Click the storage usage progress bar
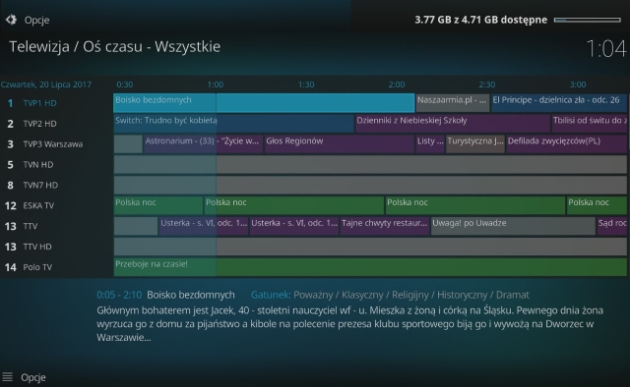 (587, 20)
